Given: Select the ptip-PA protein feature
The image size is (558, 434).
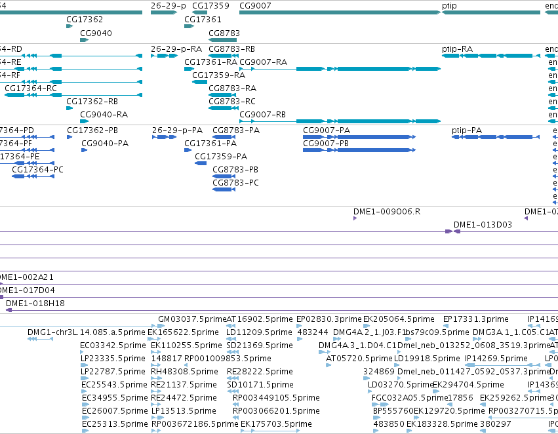Looking at the screenshot, I should tap(495, 136).
